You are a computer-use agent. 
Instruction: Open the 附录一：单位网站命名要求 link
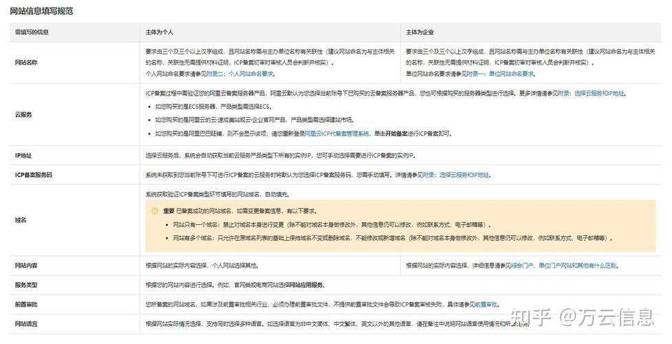[x=501, y=74]
